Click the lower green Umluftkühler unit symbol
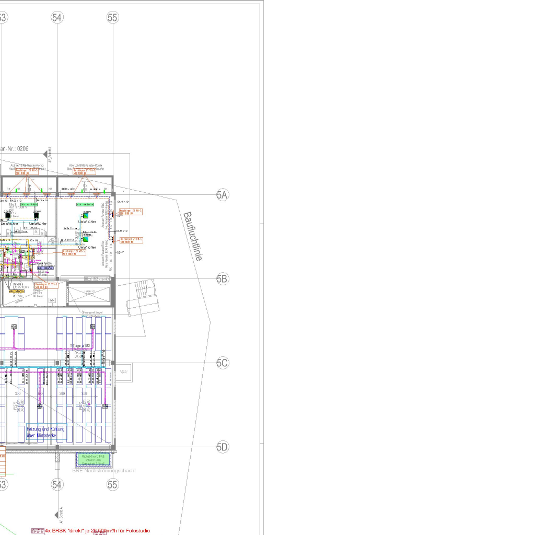Image resolution: width=535 pixels, height=535 pixels. pos(86,239)
